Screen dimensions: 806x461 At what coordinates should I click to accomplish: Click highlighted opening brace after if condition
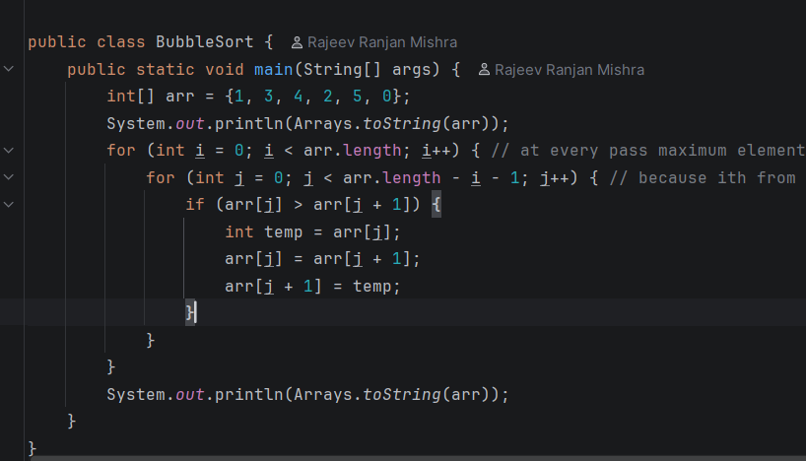[x=437, y=205]
